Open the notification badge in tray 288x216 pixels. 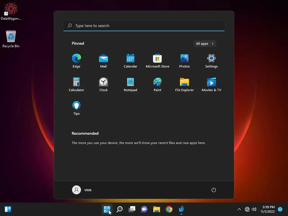pyautogui.click(x=280, y=209)
